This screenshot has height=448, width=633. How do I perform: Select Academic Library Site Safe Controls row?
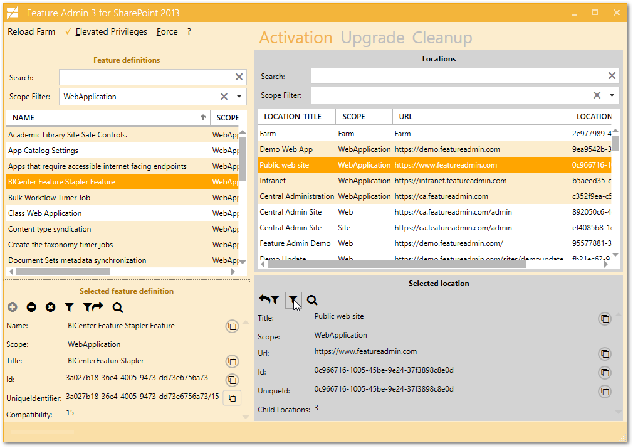point(123,135)
